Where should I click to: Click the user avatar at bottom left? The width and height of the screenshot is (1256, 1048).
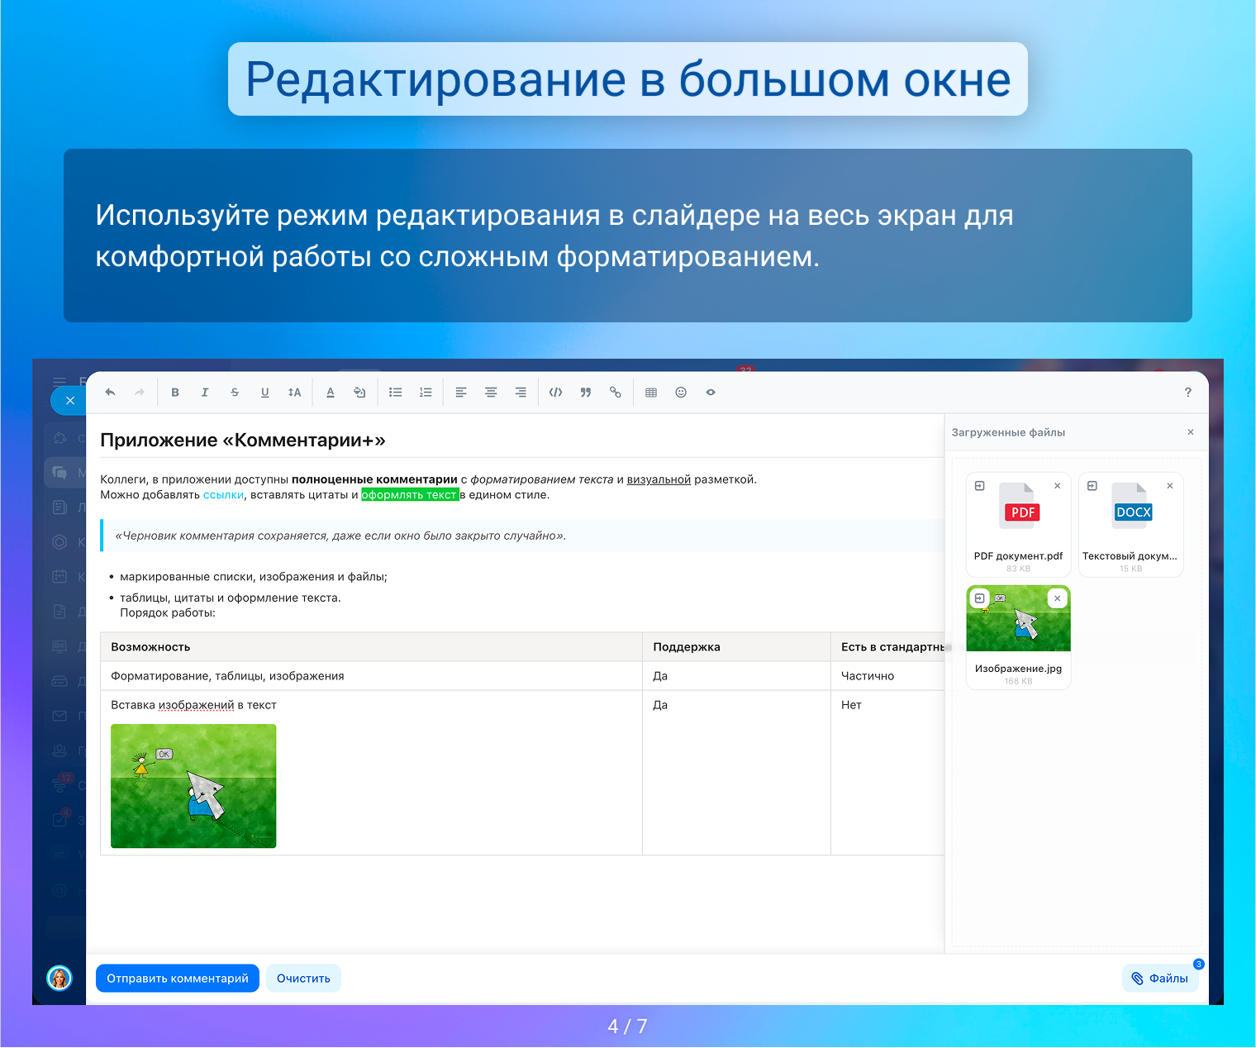(59, 979)
